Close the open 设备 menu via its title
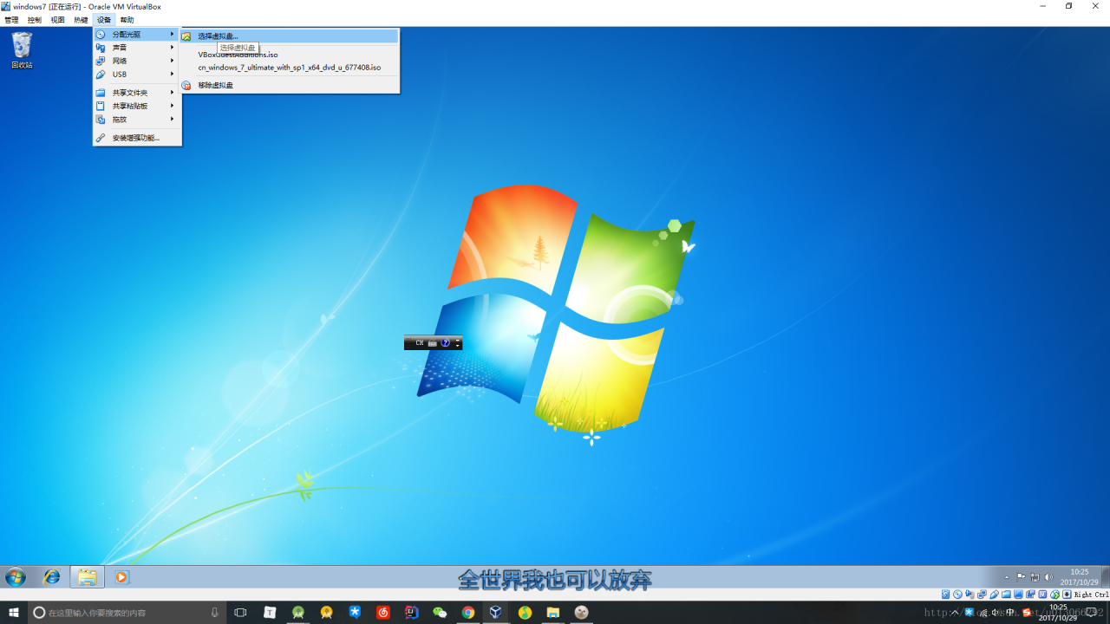 104,20
